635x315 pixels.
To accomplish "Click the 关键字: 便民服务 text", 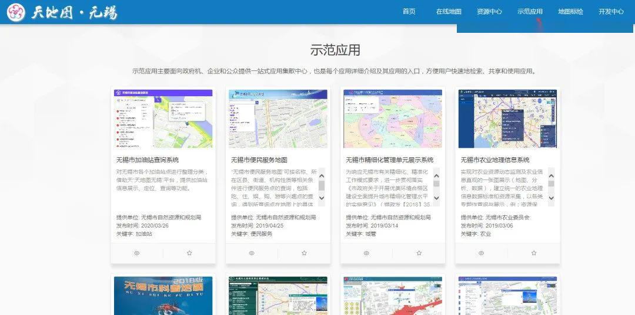I will (x=252, y=234).
